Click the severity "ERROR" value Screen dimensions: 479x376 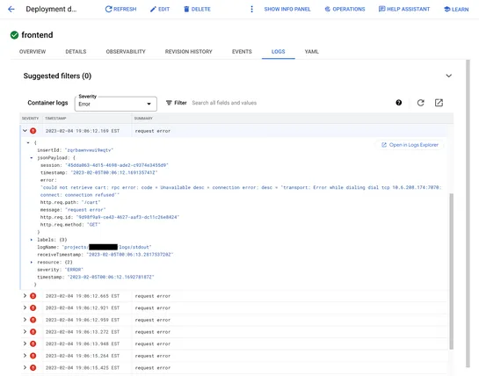tap(74, 270)
